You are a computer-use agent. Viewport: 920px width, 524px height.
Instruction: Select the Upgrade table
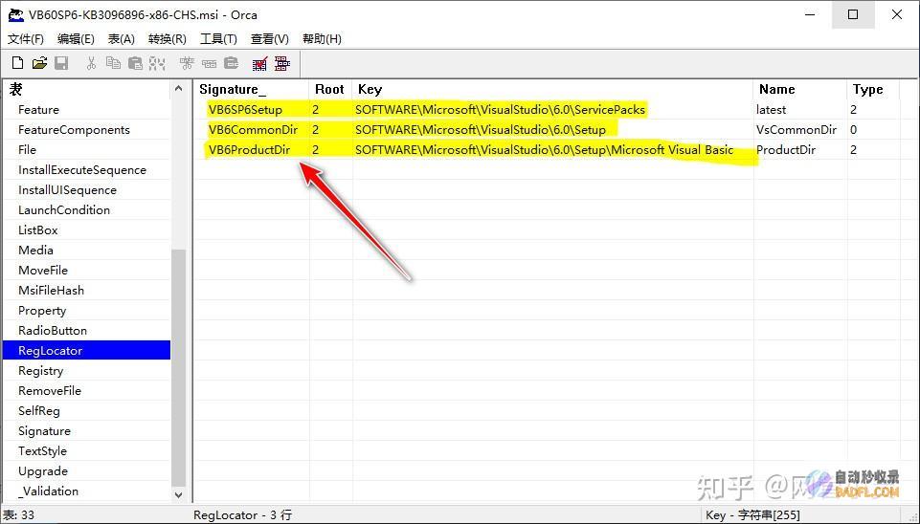pos(43,471)
